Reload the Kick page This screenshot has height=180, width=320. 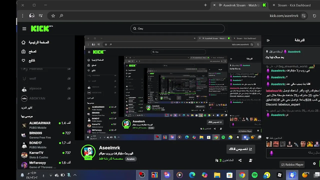click(x=314, y=16)
